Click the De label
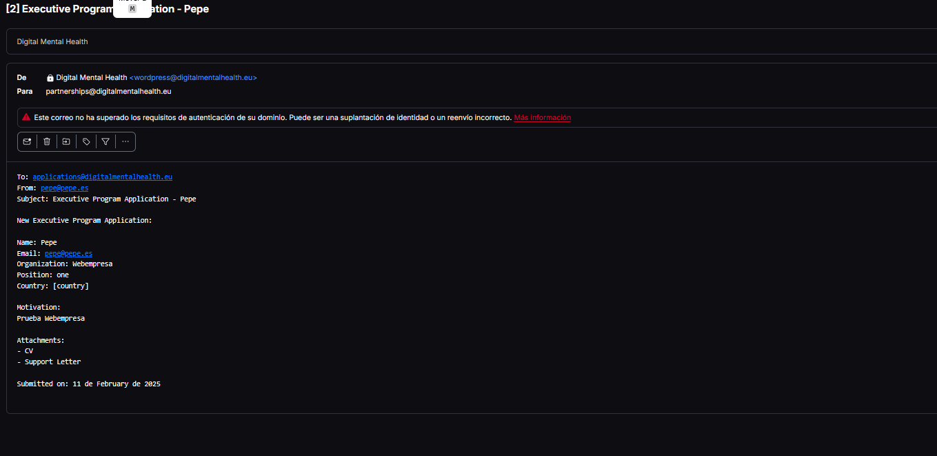The image size is (937, 456). tap(21, 78)
